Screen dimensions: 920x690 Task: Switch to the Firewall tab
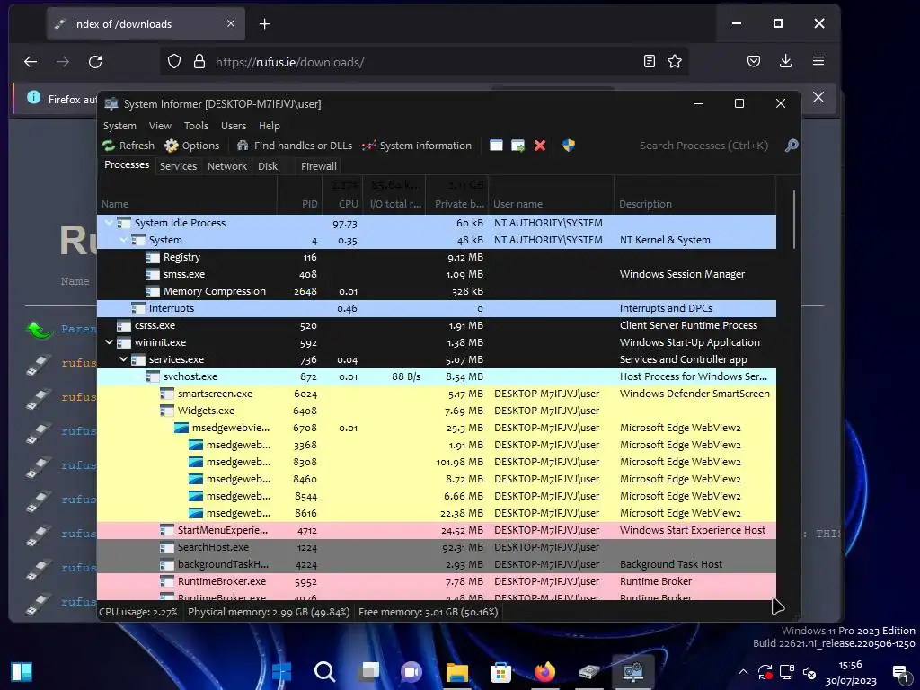319,166
